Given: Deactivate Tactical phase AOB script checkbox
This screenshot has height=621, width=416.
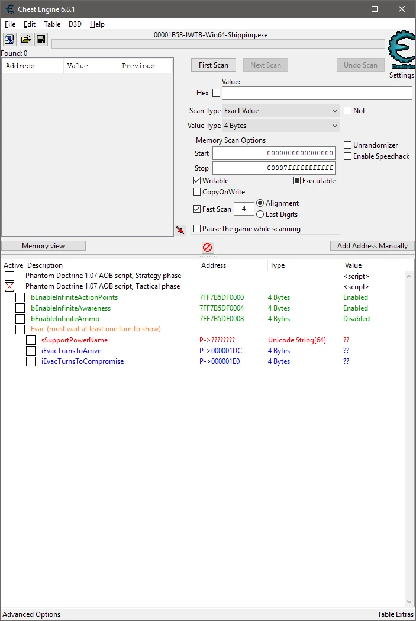Looking at the screenshot, I should (9, 286).
